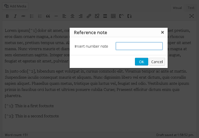
Task: Toggle italic formatting in toolbar
Action: (15, 16)
